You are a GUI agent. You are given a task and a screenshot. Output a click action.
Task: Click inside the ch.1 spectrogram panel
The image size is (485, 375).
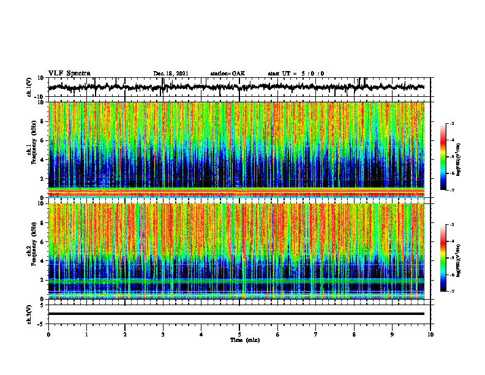coord(236,150)
